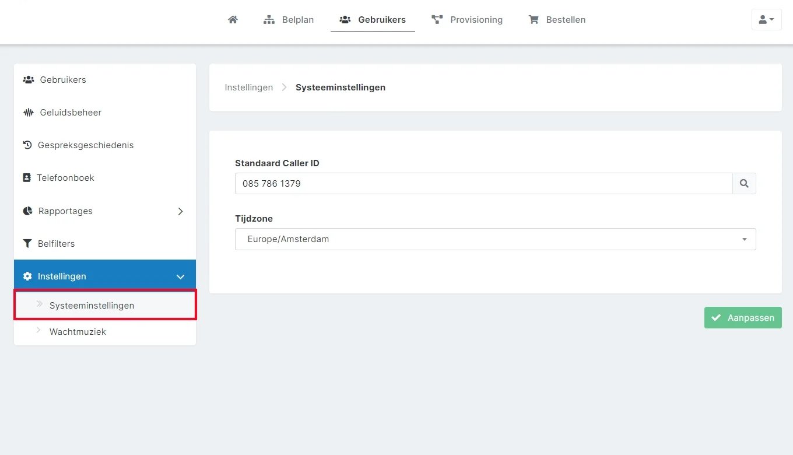Click the Instellingen sidebar label

[x=62, y=276]
